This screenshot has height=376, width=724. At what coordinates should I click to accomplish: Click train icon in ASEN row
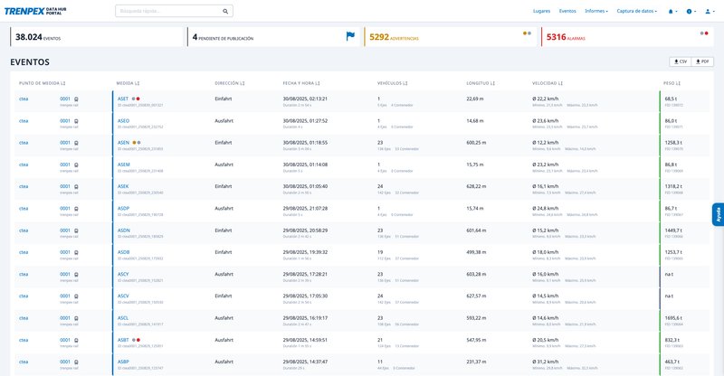[x=76, y=143]
